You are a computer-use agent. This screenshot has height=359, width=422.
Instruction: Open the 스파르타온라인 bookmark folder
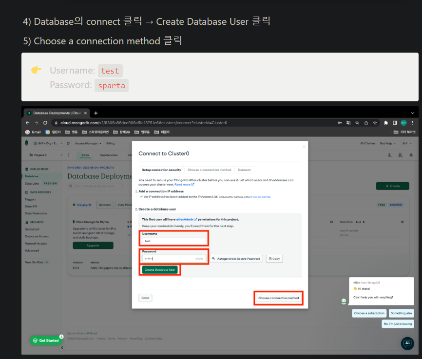tap(96, 132)
